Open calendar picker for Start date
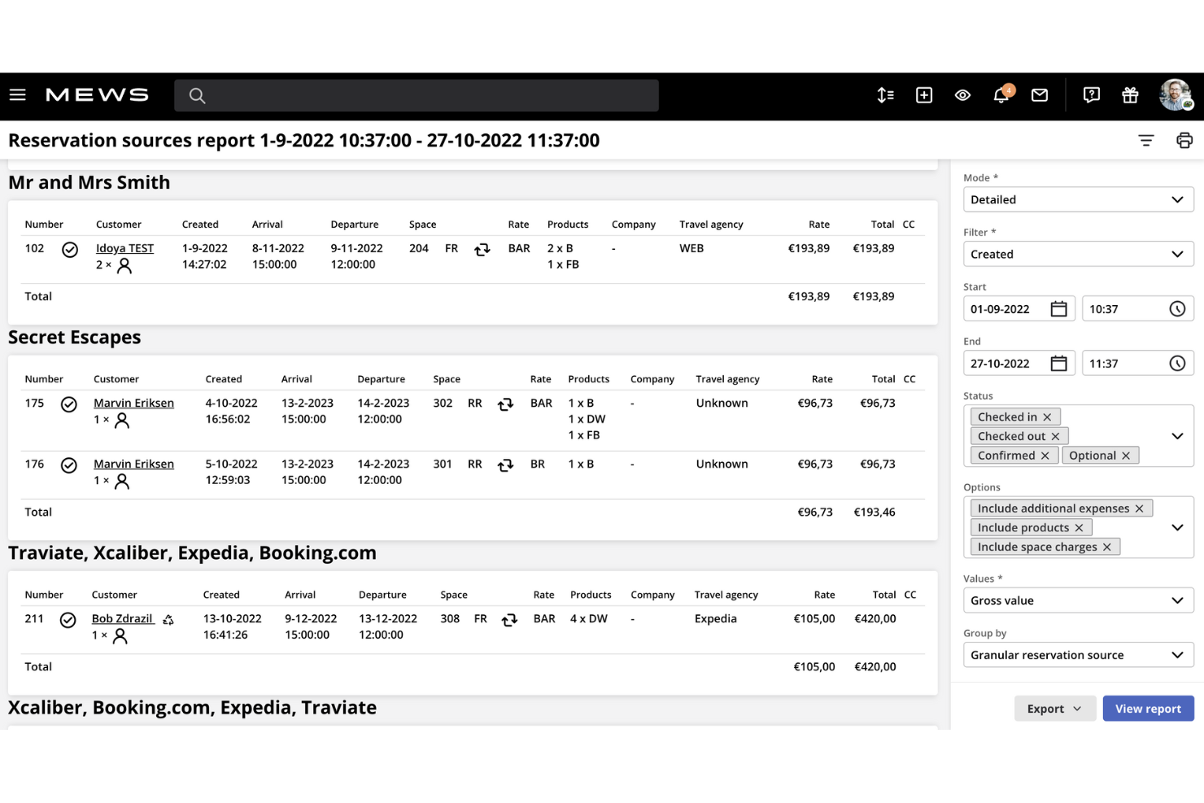Screen dimensions: 1204x803 click(1058, 309)
